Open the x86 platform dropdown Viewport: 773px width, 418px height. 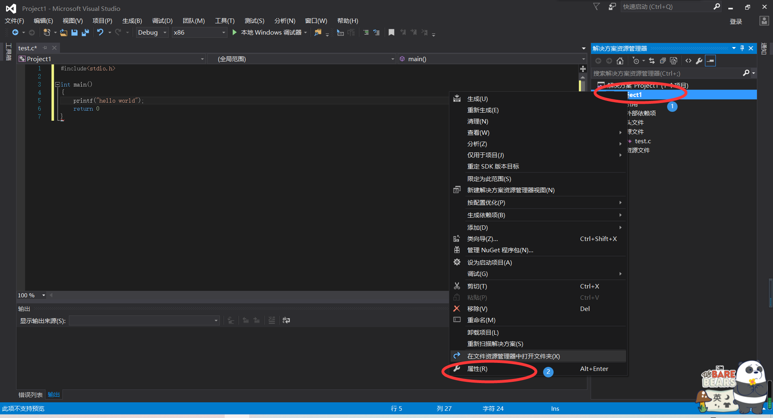(199, 33)
